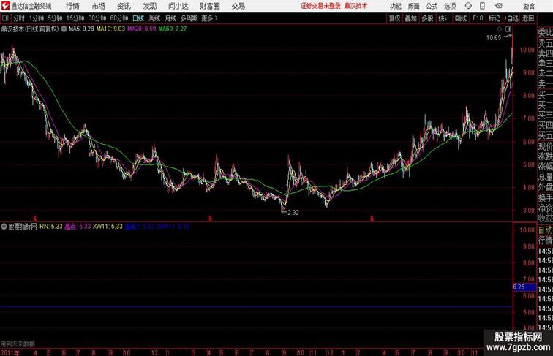This screenshot has width=553, height=356.
Task: Click the 10.65 high price label
Action: (x=494, y=38)
